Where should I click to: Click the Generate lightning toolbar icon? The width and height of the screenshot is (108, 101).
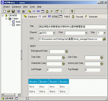point(51,11)
